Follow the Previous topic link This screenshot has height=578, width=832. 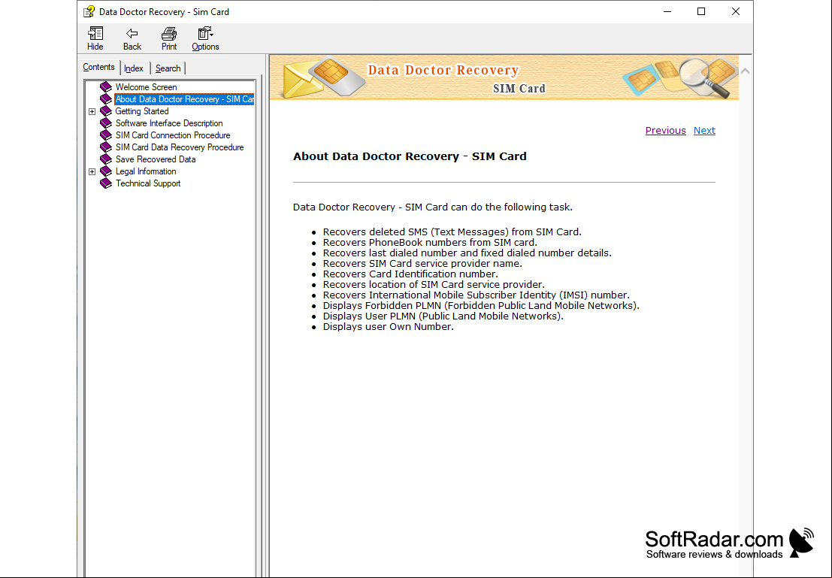tap(665, 131)
